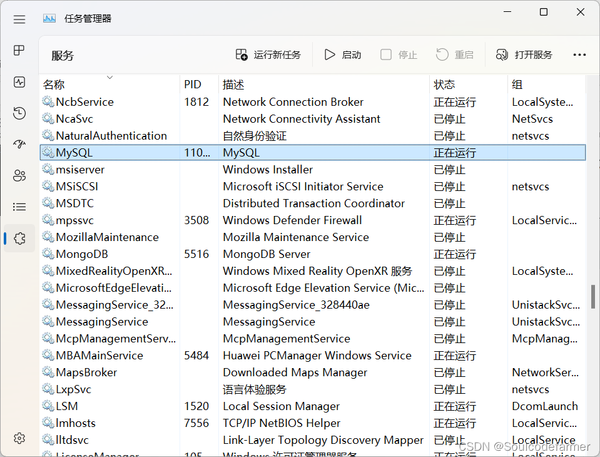Screen dimensions: 600x457
Task: Click the gear icon of lmhosts service
Action: coord(48,423)
